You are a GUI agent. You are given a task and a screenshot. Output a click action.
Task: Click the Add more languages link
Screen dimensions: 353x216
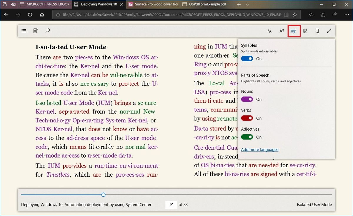click(x=259, y=150)
